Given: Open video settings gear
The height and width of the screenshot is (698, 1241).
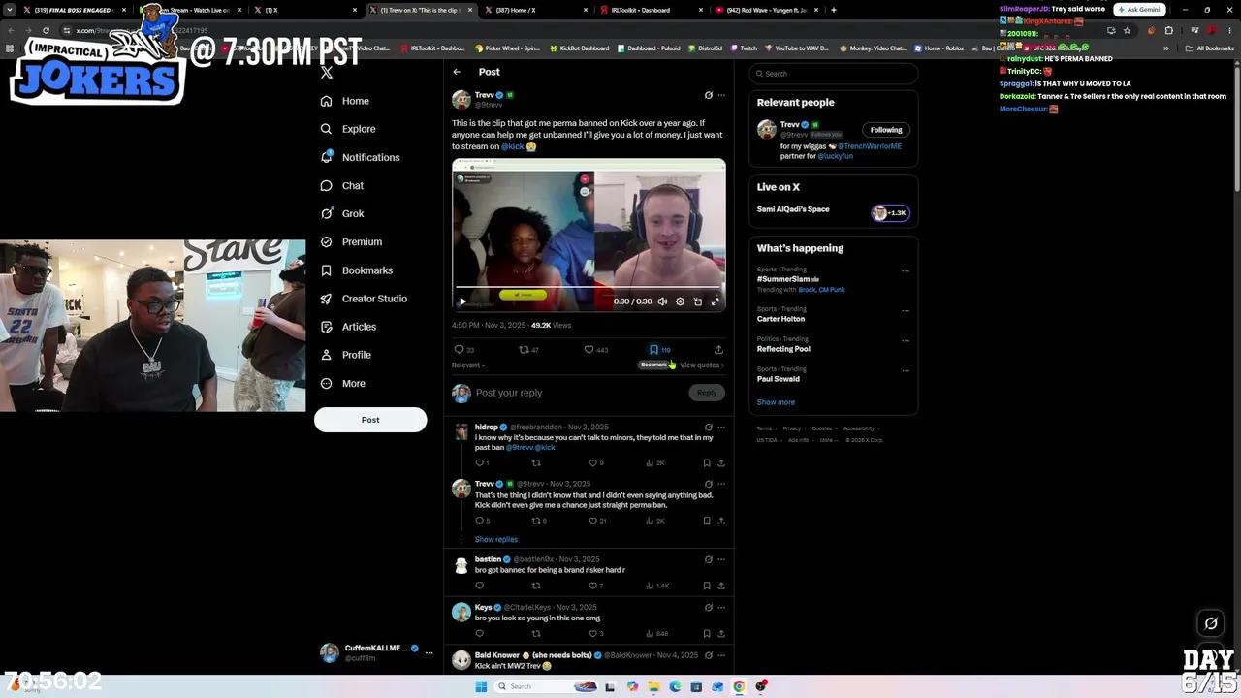Looking at the screenshot, I should tap(680, 301).
